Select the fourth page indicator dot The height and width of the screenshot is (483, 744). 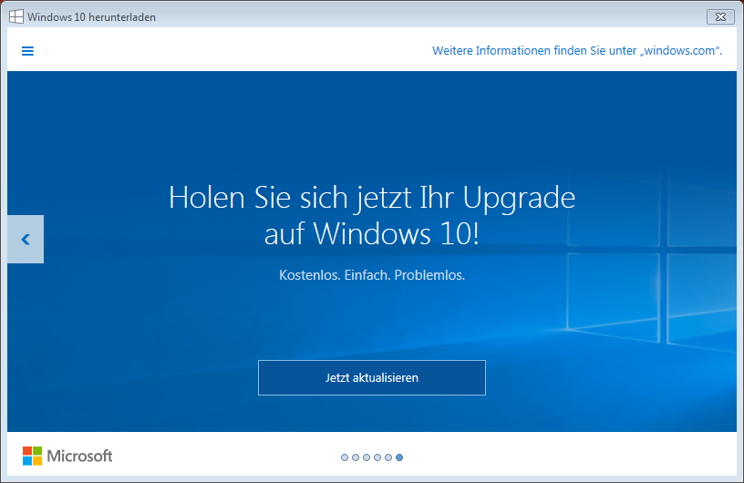tap(377, 457)
